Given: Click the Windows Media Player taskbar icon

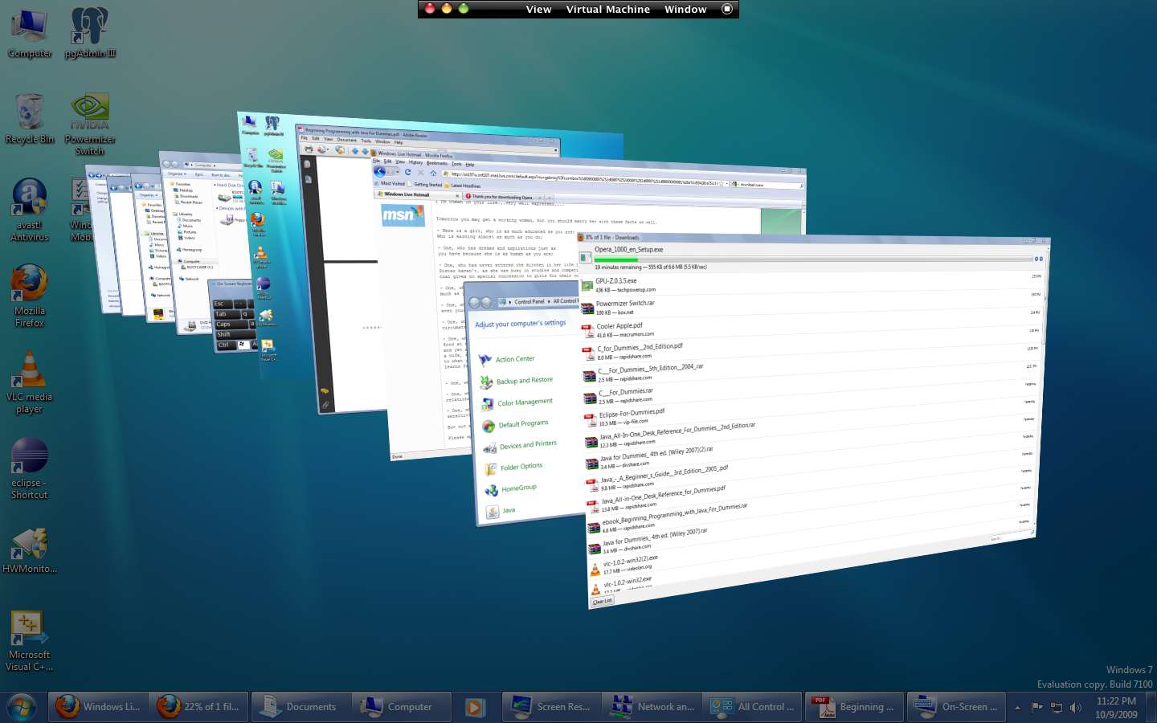Looking at the screenshot, I should [x=474, y=707].
